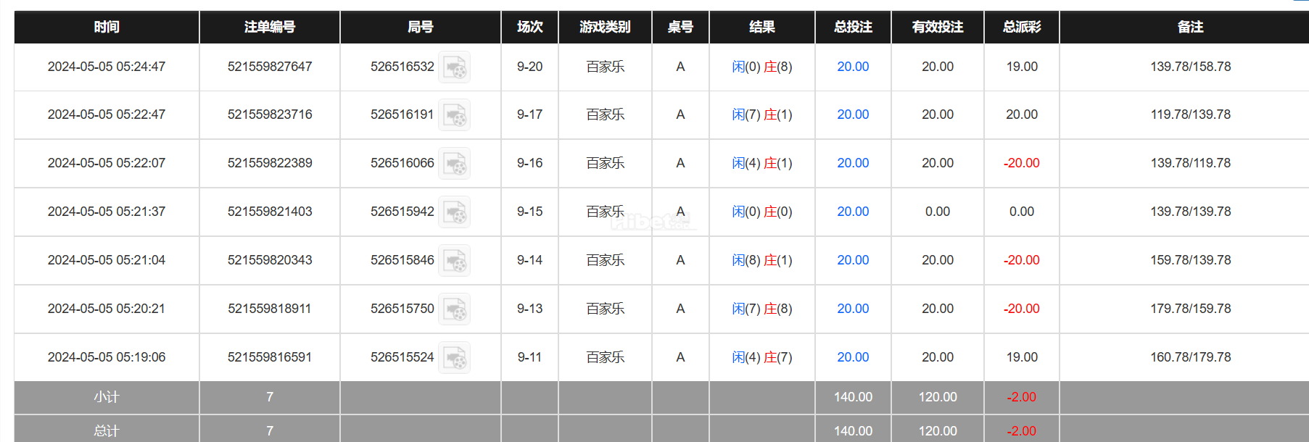Click replay icon beside round 526515942
Screen dimensions: 1309x442
coord(455,212)
